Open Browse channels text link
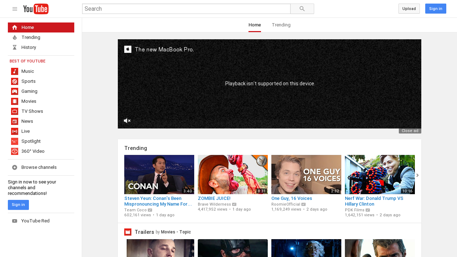Screen dimensions: 457x257 [x=39, y=167]
